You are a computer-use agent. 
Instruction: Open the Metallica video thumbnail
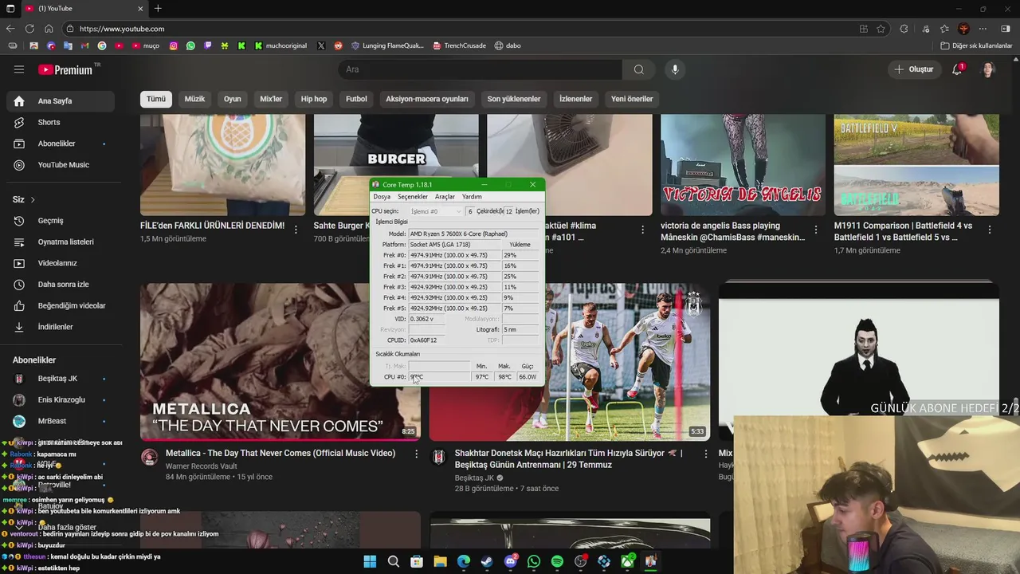tap(280, 362)
